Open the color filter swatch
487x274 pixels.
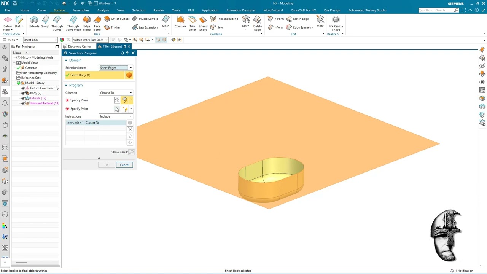62,40
